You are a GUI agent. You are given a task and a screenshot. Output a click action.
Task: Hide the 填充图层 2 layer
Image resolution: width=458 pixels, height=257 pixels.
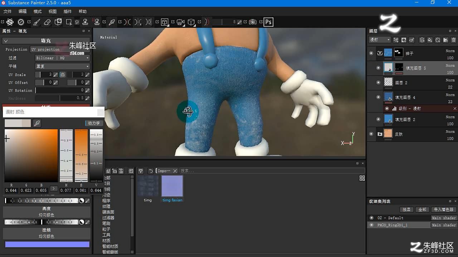tap(378, 119)
